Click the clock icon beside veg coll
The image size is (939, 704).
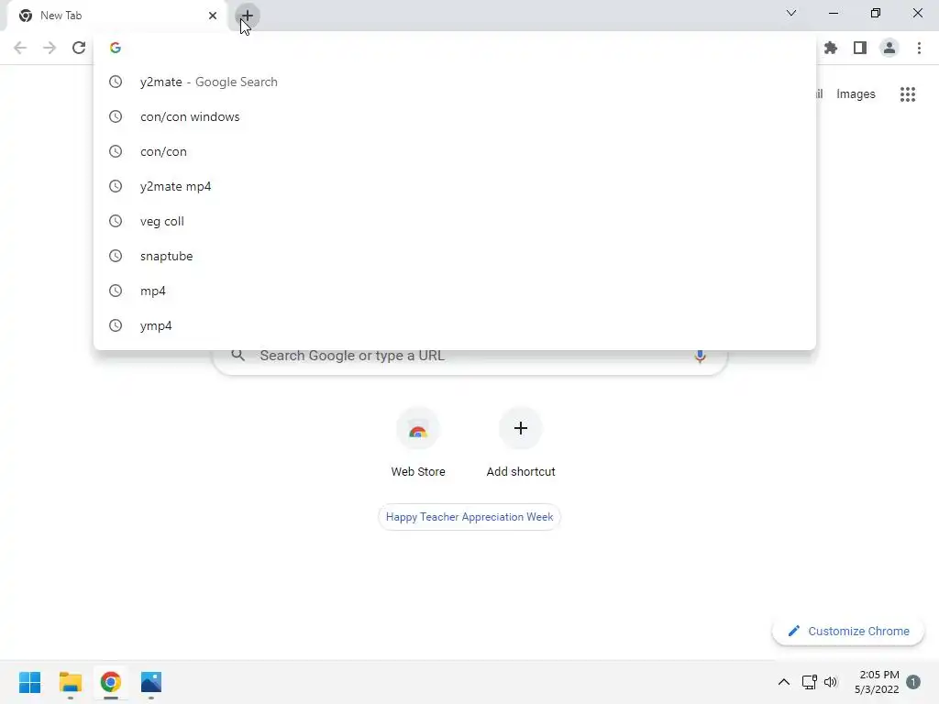click(116, 221)
